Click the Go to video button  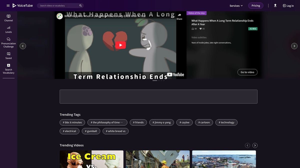click(247, 72)
